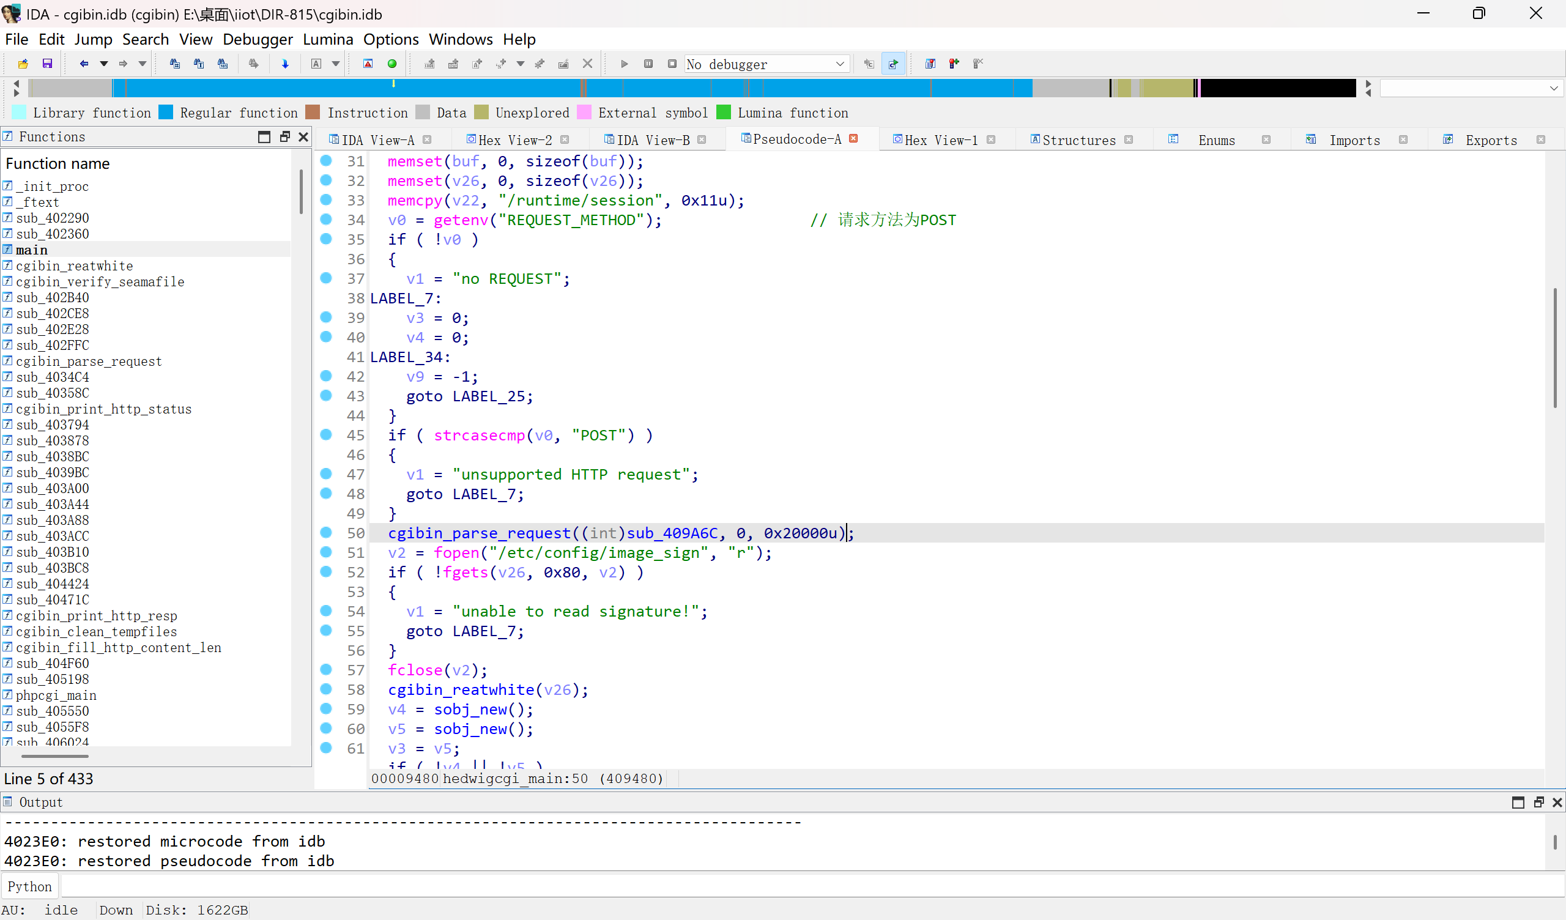Toggle breakpoint dot on line 57
The height and width of the screenshot is (920, 1566).
[325, 669]
